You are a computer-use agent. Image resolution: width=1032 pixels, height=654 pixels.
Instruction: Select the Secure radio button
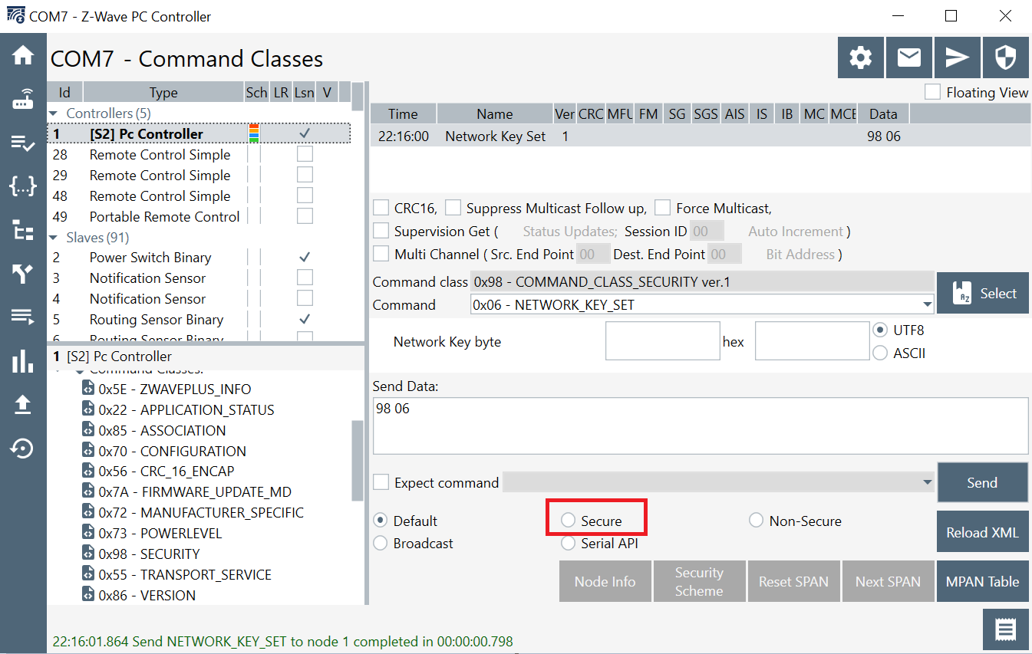568,521
